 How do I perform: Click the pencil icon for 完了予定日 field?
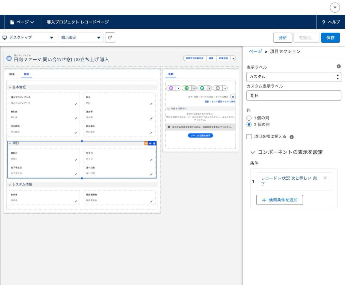coord(76,174)
